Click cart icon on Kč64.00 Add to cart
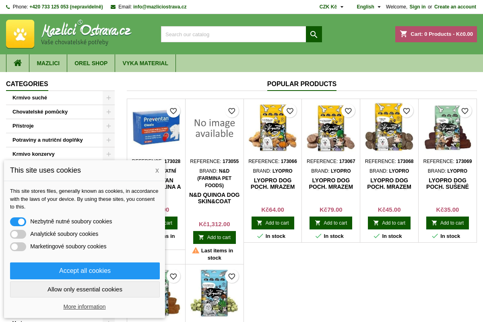 [x=260, y=223]
